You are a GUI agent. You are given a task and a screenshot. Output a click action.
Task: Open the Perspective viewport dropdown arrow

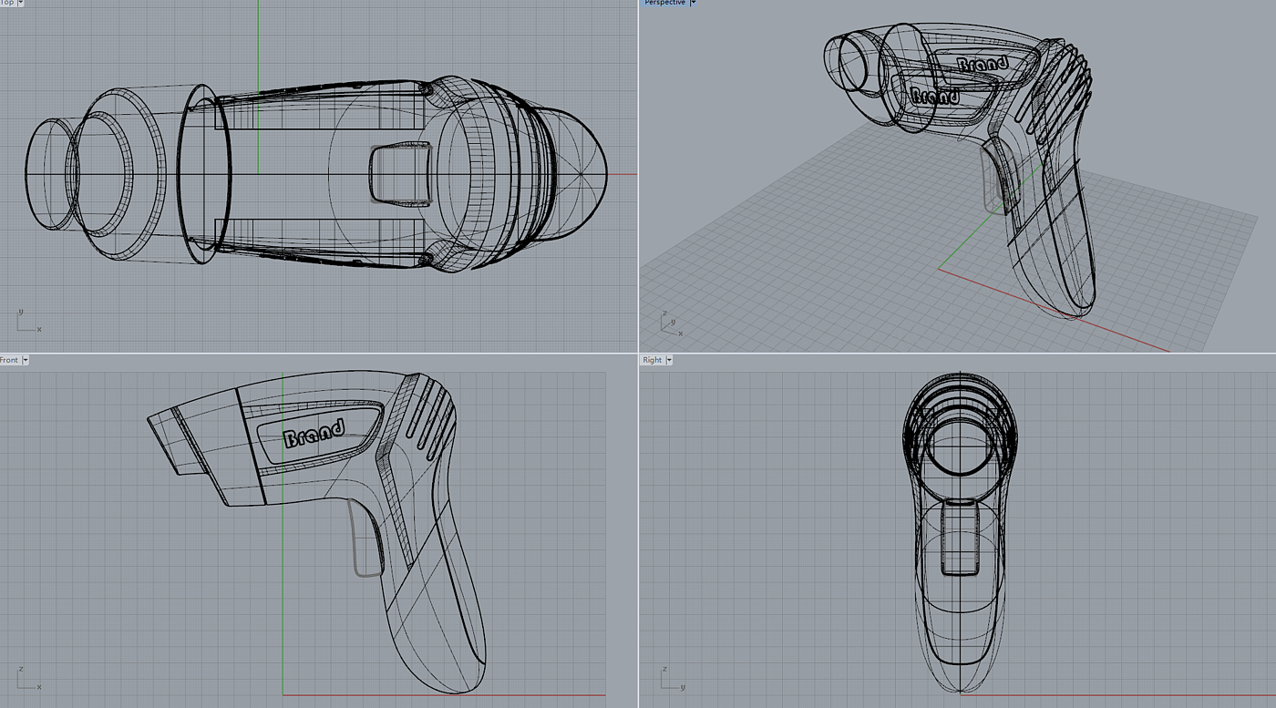[693, 3]
